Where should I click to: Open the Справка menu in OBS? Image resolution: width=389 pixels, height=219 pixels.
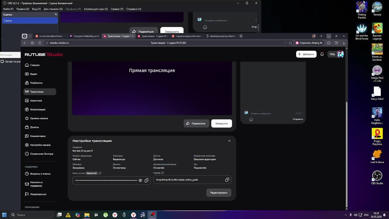pyautogui.click(x=134, y=9)
